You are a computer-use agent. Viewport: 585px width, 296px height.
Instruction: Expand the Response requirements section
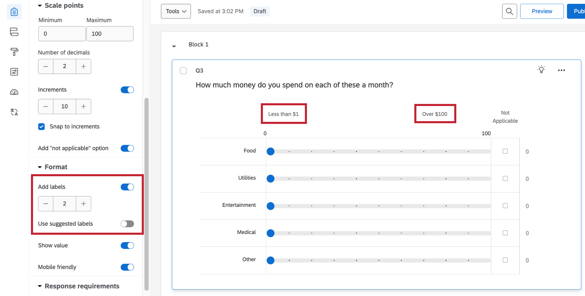click(x=40, y=286)
